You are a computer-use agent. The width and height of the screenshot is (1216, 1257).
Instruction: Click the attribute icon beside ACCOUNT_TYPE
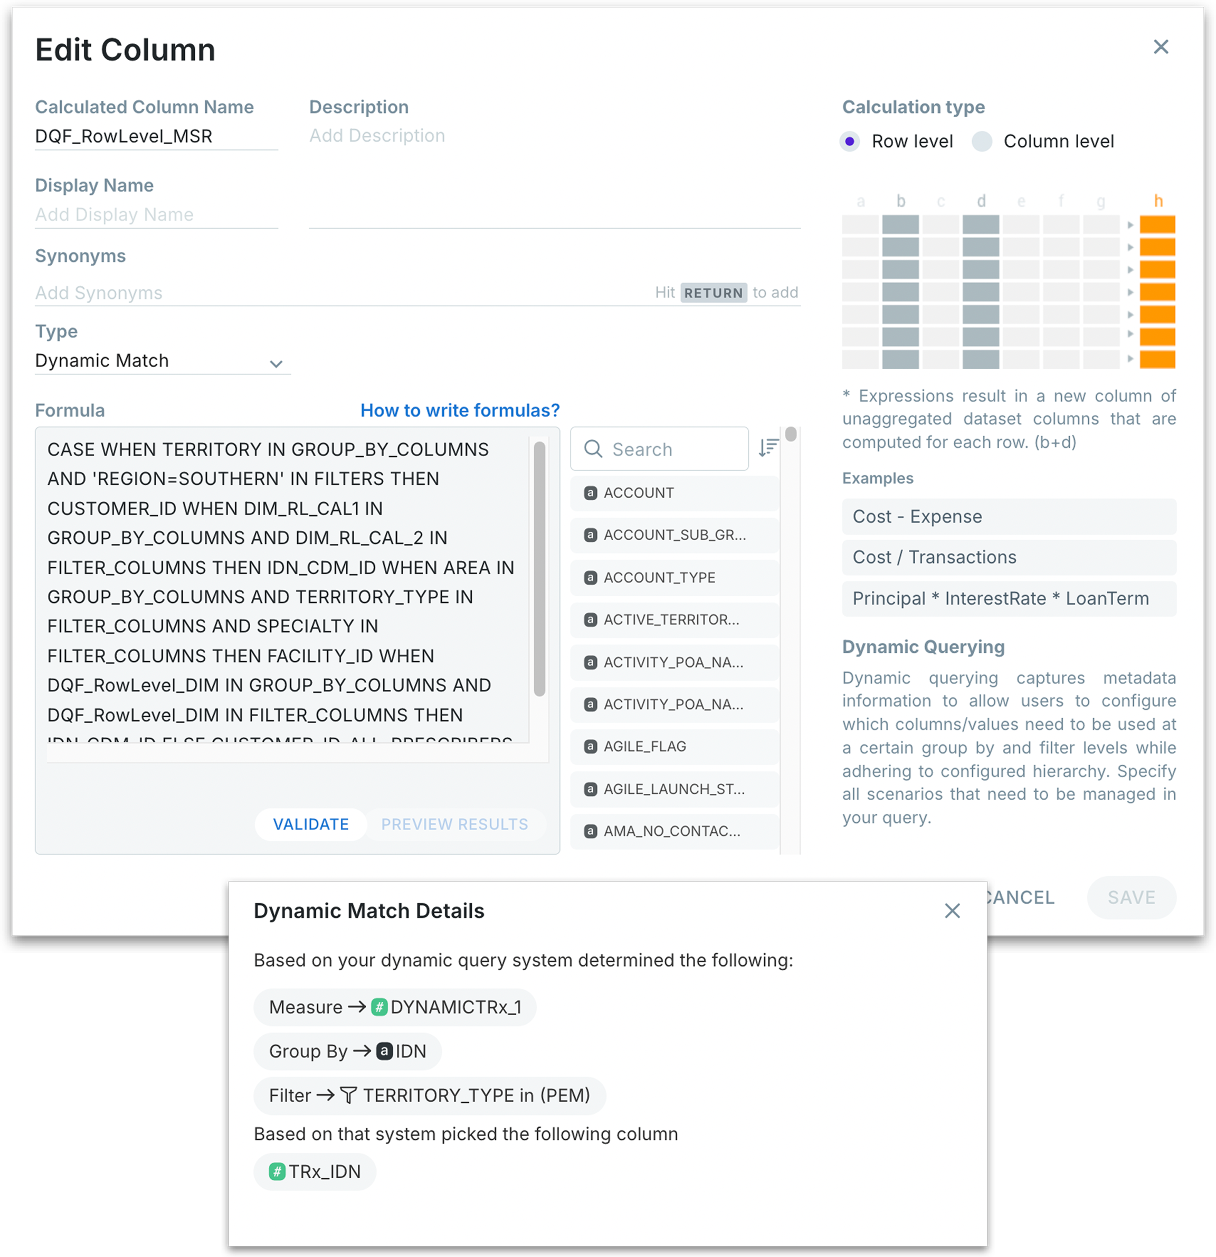click(x=591, y=578)
